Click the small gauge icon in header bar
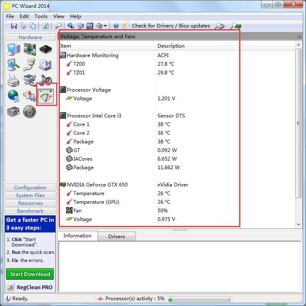The height and width of the screenshot is (306, 306). click(298, 37)
